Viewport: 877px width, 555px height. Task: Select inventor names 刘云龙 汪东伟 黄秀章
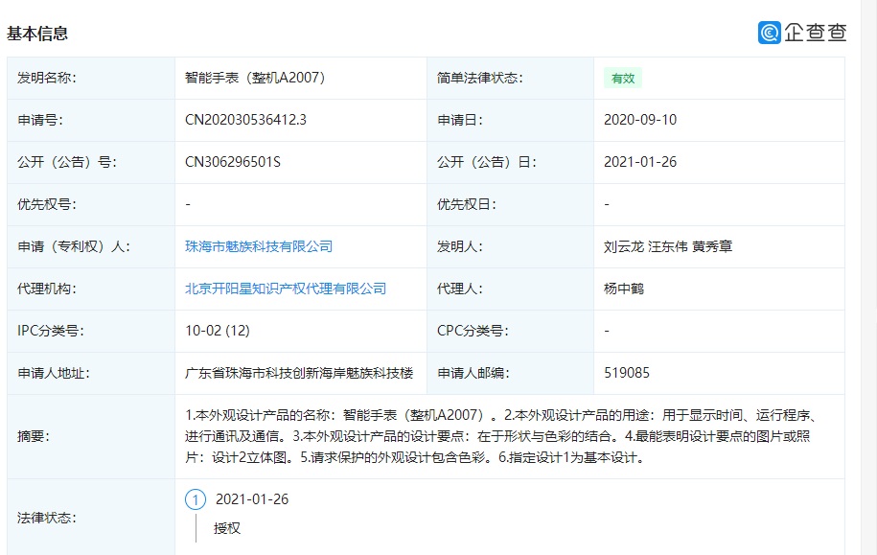[668, 246]
